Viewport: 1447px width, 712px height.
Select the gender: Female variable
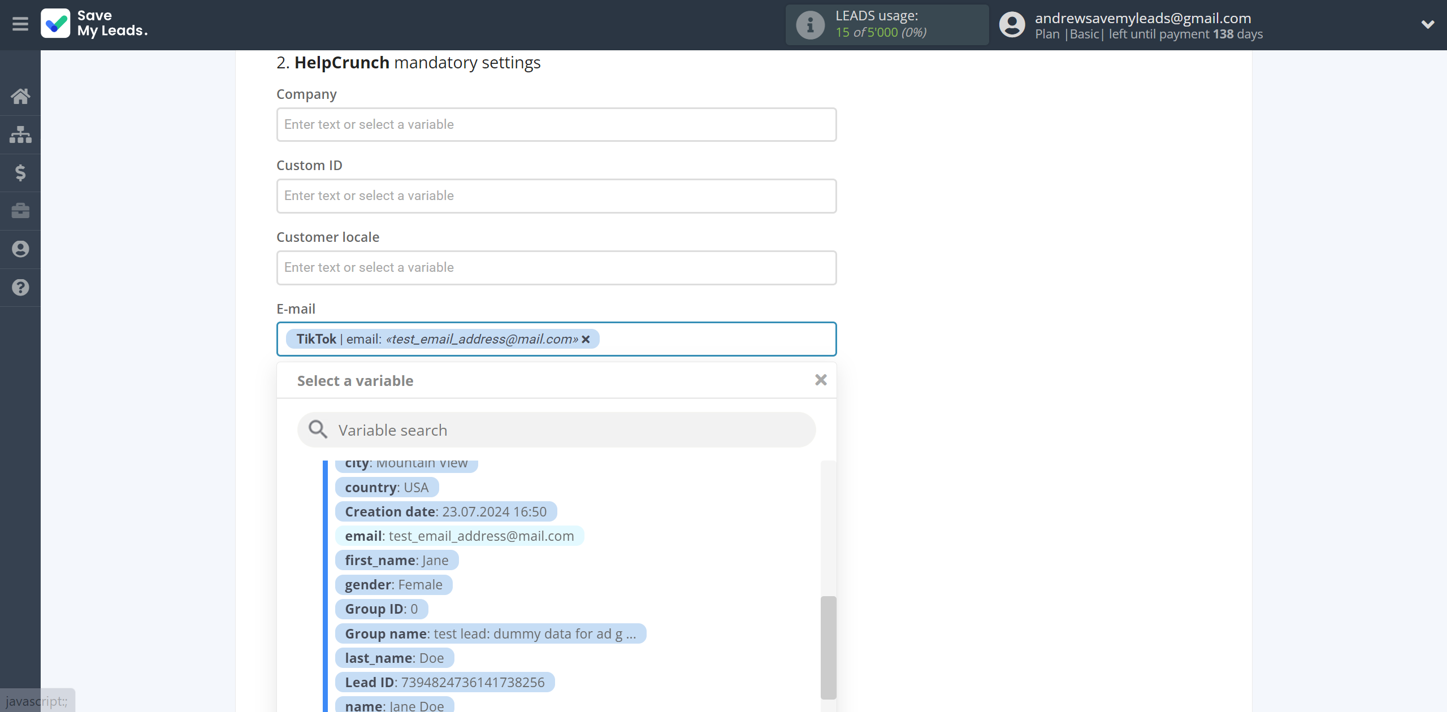(x=393, y=584)
